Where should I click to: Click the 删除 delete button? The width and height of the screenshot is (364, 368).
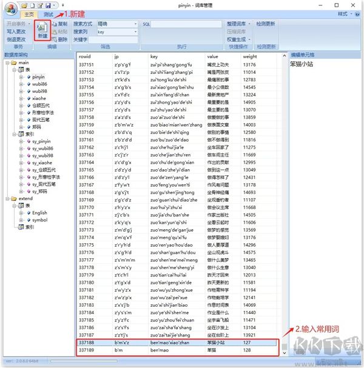pyautogui.click(x=60, y=39)
